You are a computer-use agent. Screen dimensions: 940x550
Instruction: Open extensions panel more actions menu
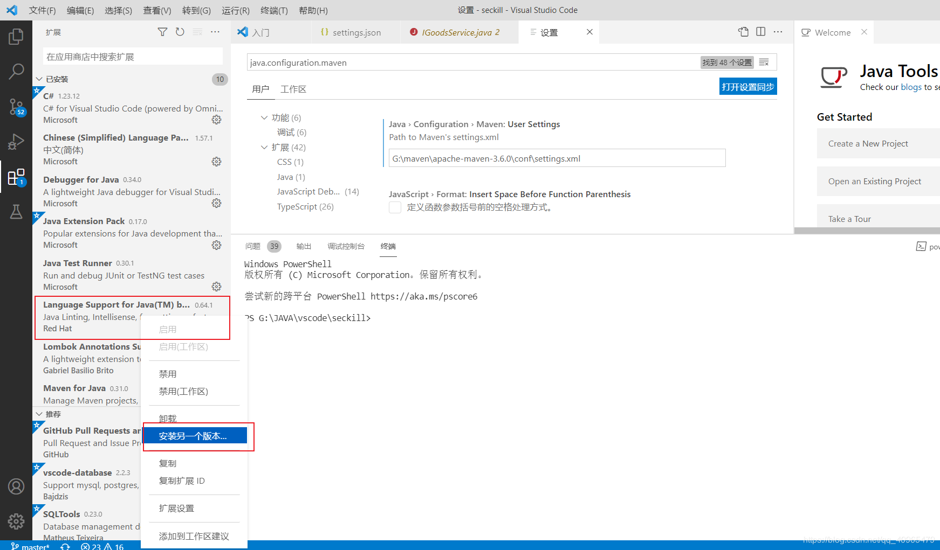pyautogui.click(x=215, y=32)
